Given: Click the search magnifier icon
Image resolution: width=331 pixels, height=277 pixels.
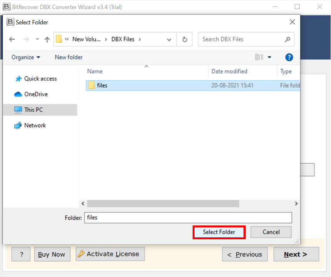Looking at the screenshot, I should coord(288,39).
